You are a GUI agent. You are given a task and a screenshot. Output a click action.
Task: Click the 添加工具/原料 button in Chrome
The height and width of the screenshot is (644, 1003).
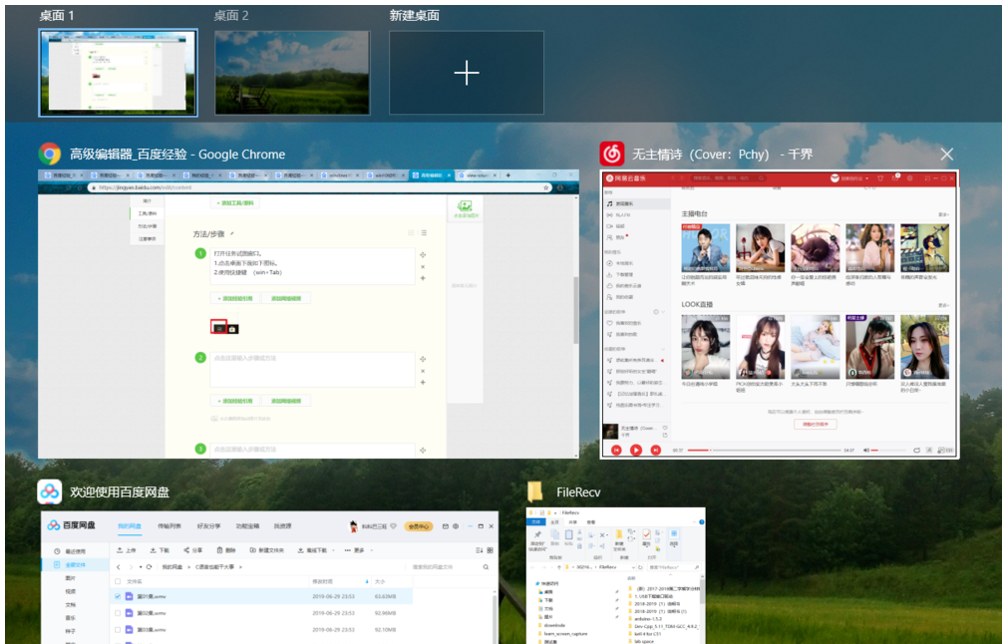coord(235,202)
